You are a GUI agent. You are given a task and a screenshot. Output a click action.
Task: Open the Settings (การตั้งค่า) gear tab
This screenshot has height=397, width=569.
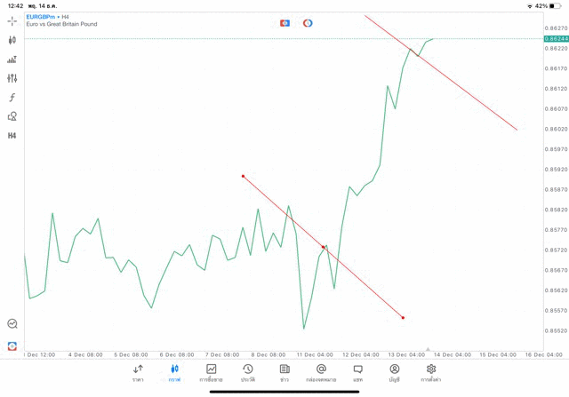[431, 373]
